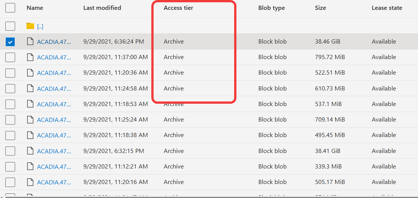Screen dimensions: 418x198
Task: Click the file icon of the 522.51 MiB blob
Action: pyautogui.click(x=30, y=73)
